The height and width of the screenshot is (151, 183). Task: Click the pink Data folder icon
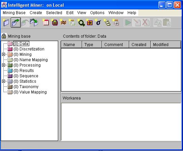point(10,44)
